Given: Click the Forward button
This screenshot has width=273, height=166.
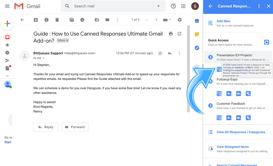Looking at the screenshot, I should coord(75,127).
